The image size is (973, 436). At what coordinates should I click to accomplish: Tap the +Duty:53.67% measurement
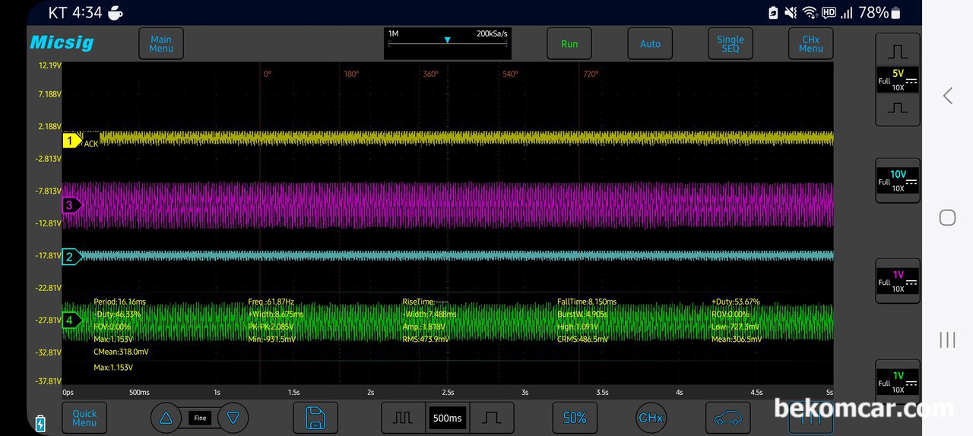(x=735, y=302)
